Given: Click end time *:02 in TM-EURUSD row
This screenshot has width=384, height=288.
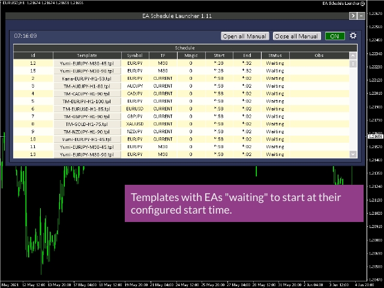Looking at the screenshot, I should 247,109.
